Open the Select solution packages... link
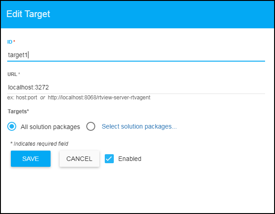Screen dimensions: 275x214 point(139,126)
